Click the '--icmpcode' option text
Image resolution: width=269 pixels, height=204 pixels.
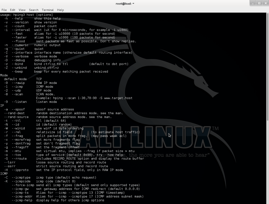tap(21, 181)
